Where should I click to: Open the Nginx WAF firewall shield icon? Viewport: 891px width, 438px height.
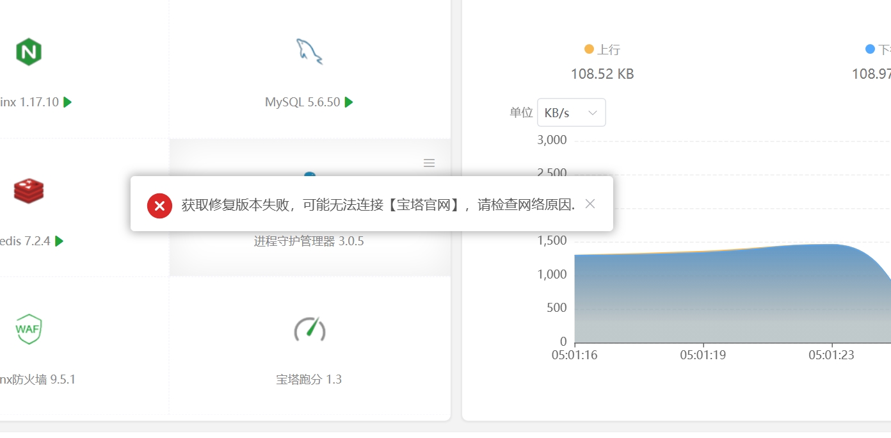pyautogui.click(x=29, y=329)
